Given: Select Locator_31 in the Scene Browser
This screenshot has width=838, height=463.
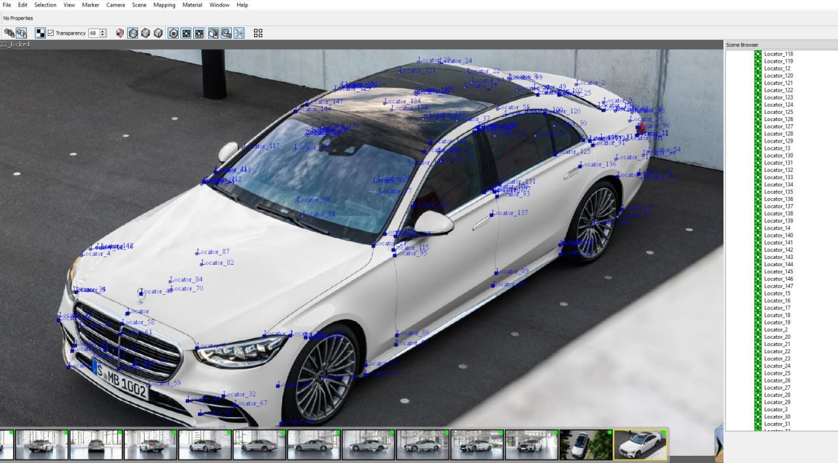Looking at the screenshot, I should pos(777,424).
